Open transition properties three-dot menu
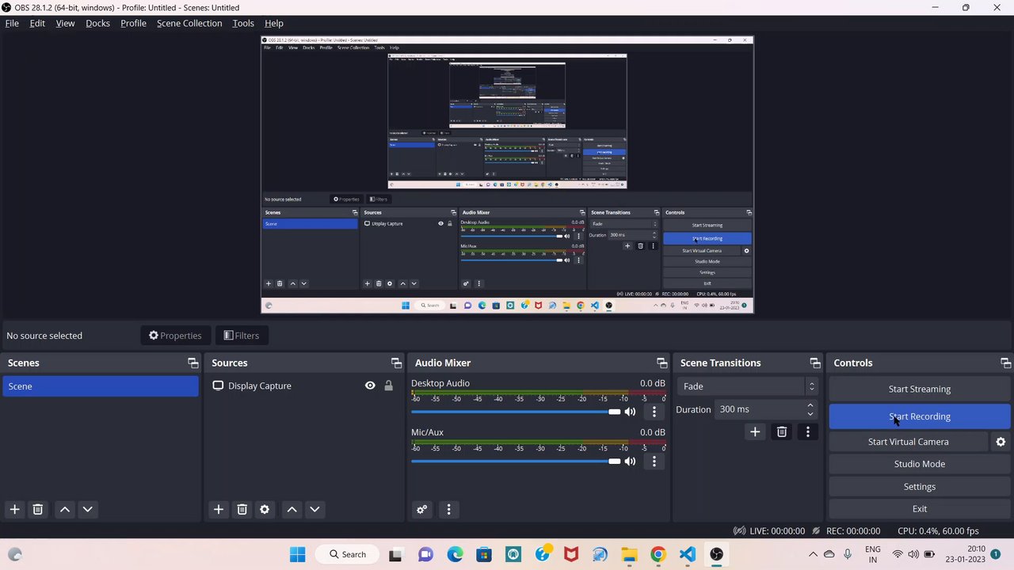1014x570 pixels. pos(807,431)
